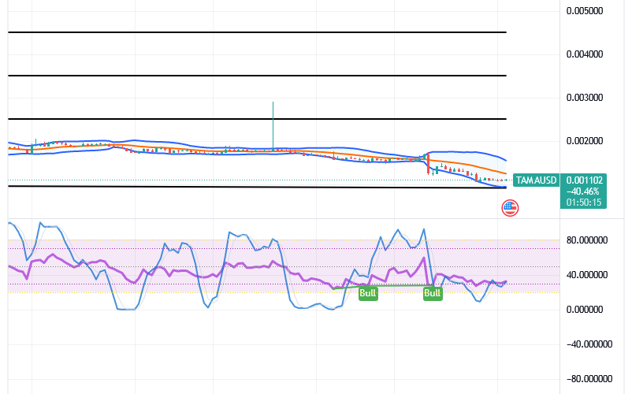Click the large red candle at the breakdown
This screenshot has width=632, height=394.
point(428,164)
